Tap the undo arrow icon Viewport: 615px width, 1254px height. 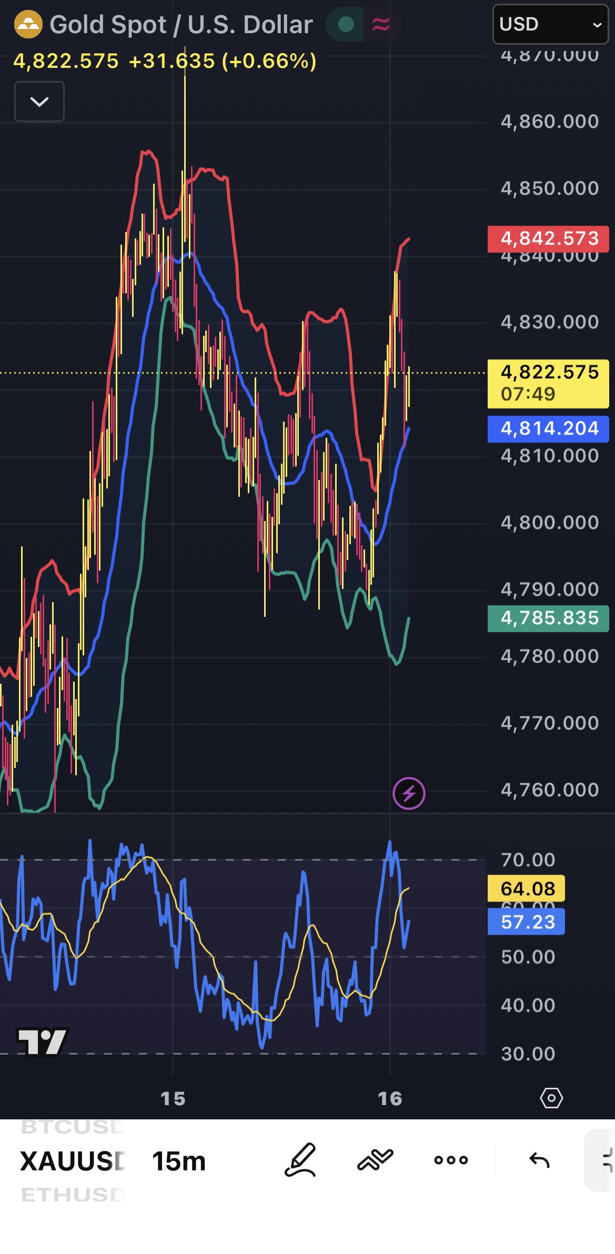(x=539, y=1160)
